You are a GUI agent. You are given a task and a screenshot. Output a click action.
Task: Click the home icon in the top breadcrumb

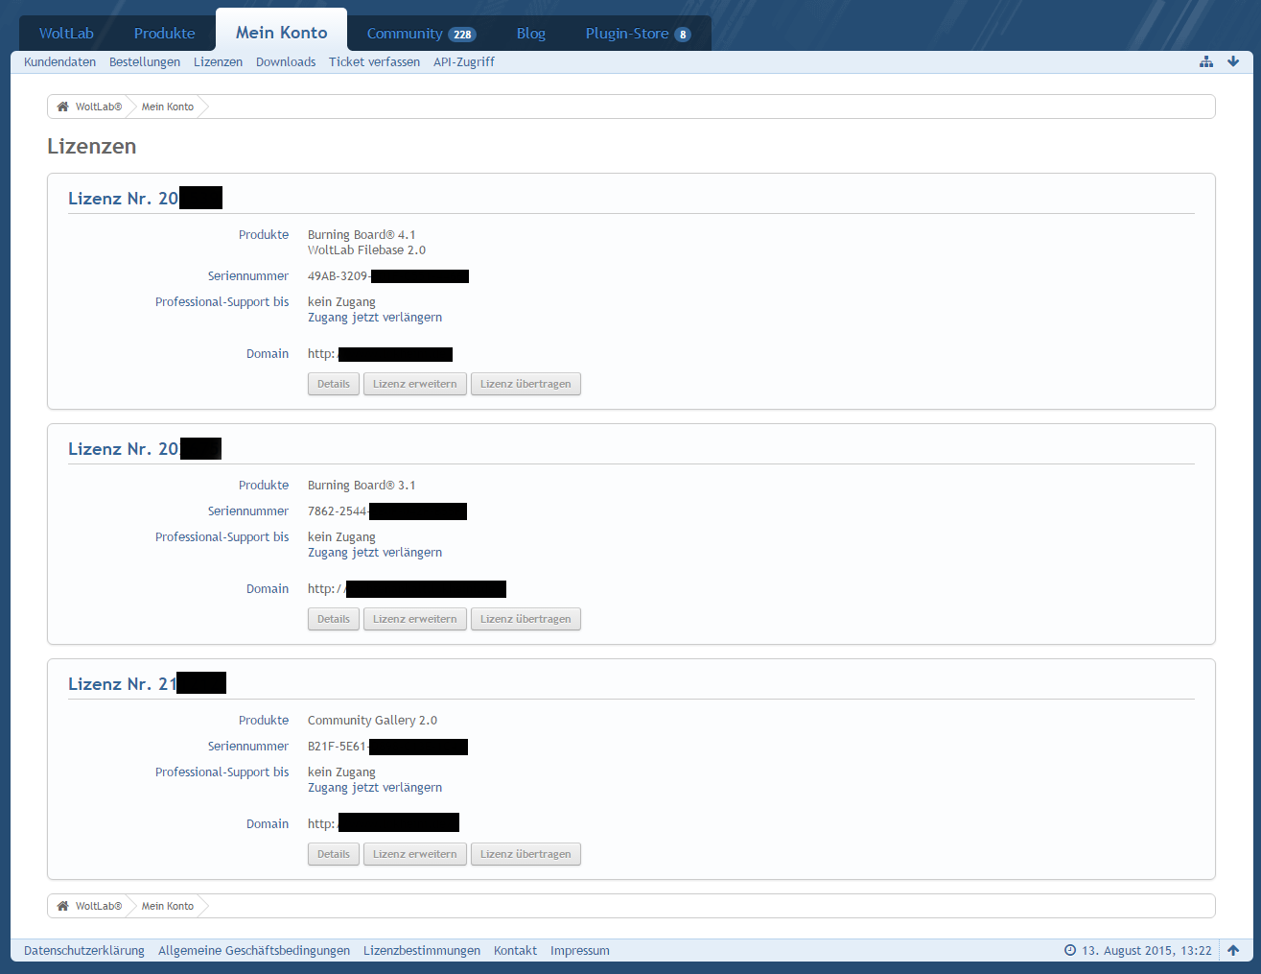(63, 107)
